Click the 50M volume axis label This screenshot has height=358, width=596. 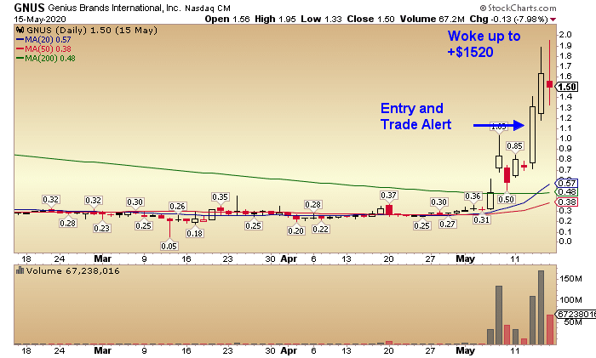pos(573,322)
